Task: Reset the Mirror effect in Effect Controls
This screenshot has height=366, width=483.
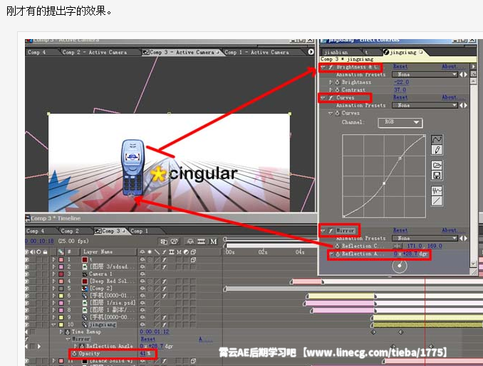Action: click(400, 230)
